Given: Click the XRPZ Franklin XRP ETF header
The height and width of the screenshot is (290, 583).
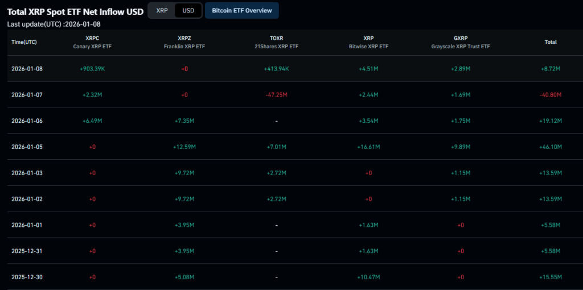Looking at the screenshot, I should 184,42.
